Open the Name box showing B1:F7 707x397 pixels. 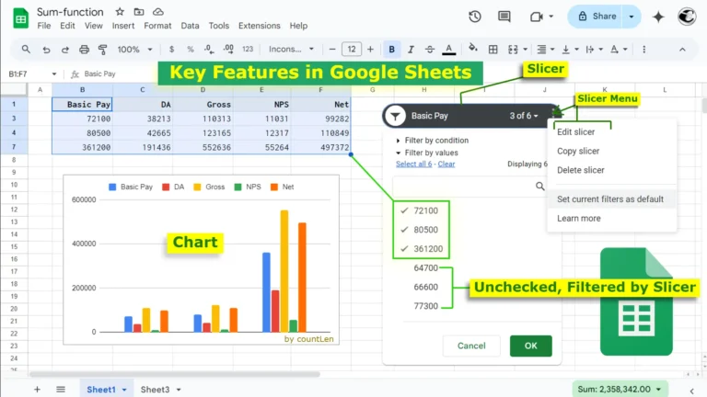pyautogui.click(x=31, y=74)
